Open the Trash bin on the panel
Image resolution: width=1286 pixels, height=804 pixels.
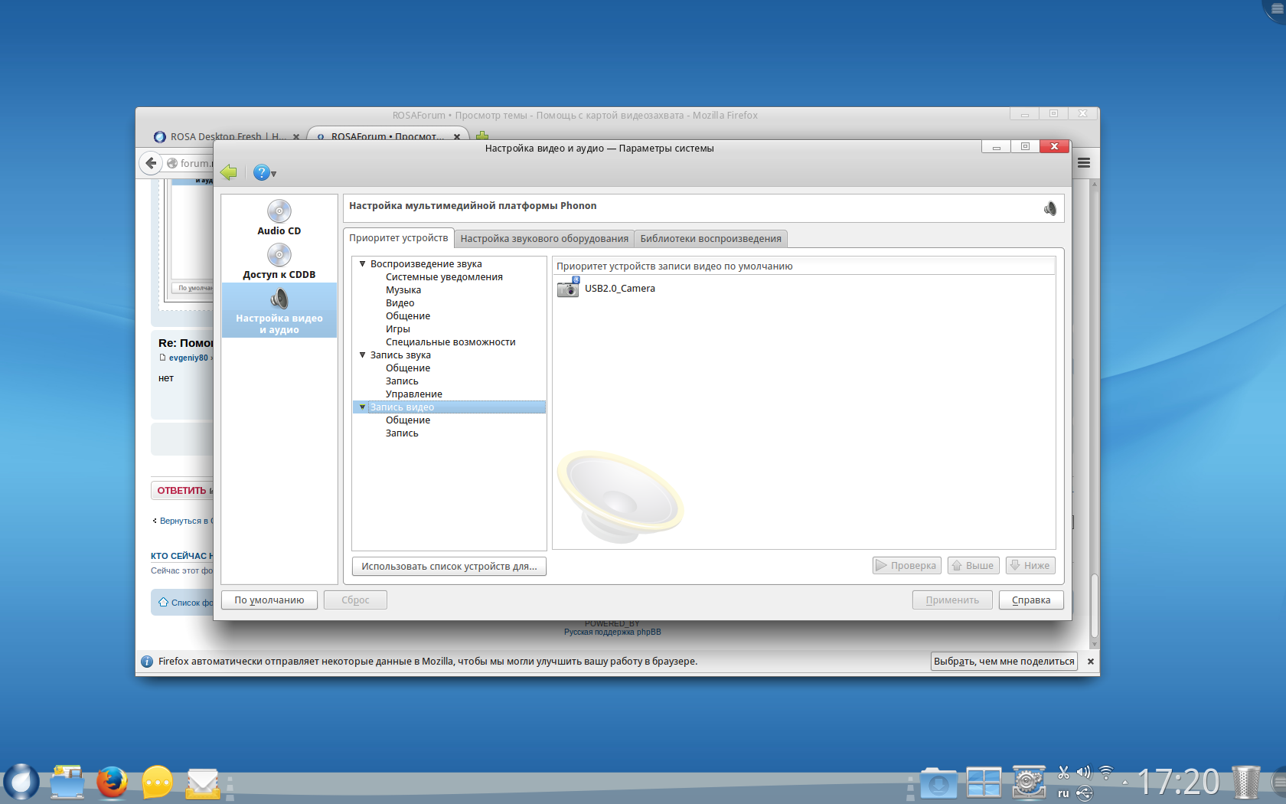coord(1246,783)
